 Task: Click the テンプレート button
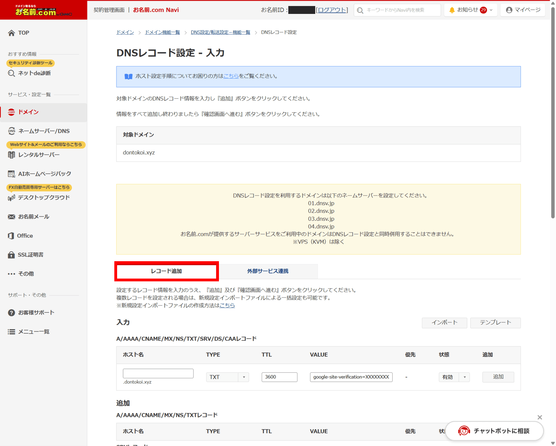495,323
